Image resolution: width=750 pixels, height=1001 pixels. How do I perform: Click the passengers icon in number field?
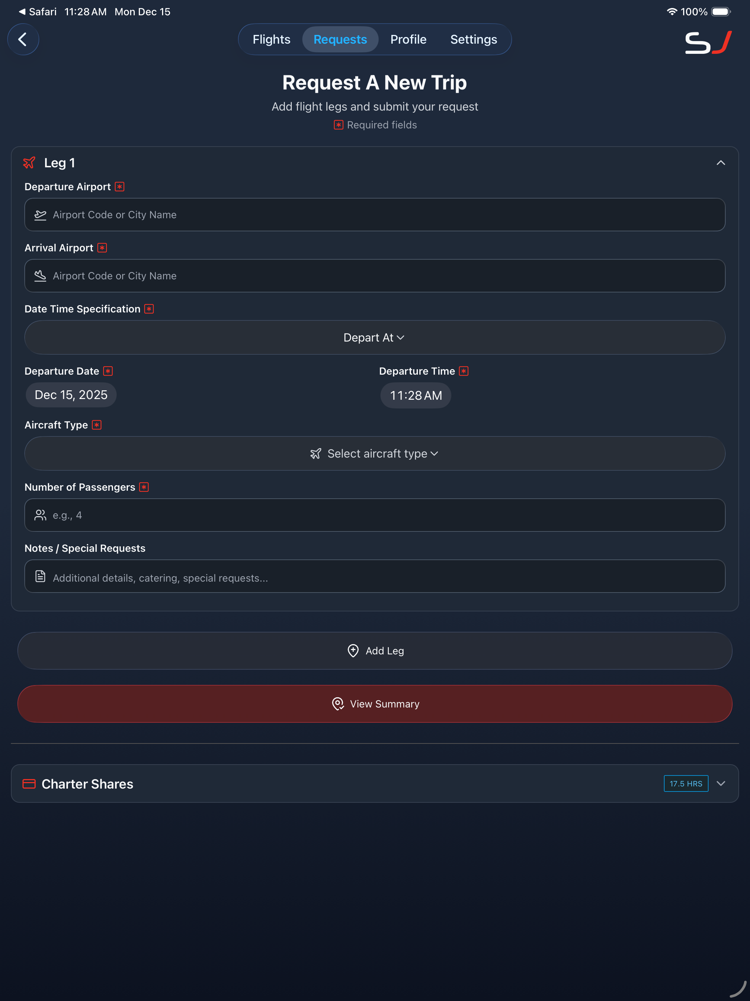[40, 515]
